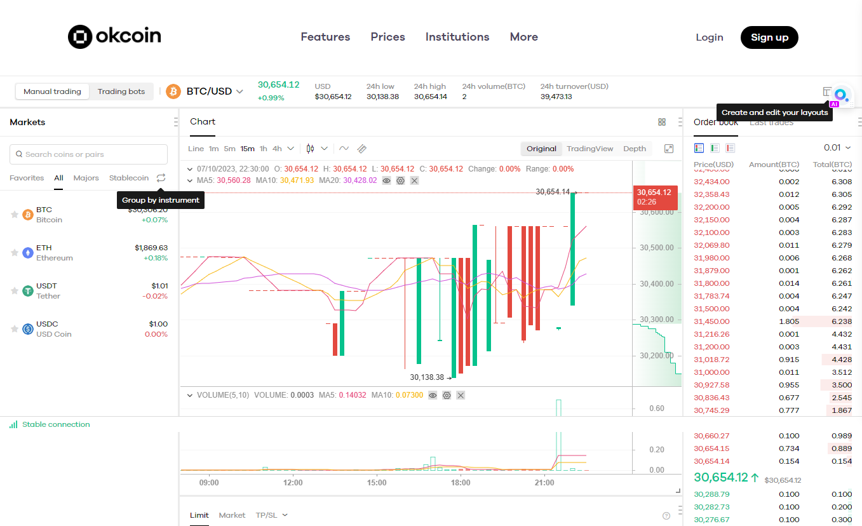Select Stablecoin markets tab
Viewport: 862px width, 526px height.
[x=129, y=178]
